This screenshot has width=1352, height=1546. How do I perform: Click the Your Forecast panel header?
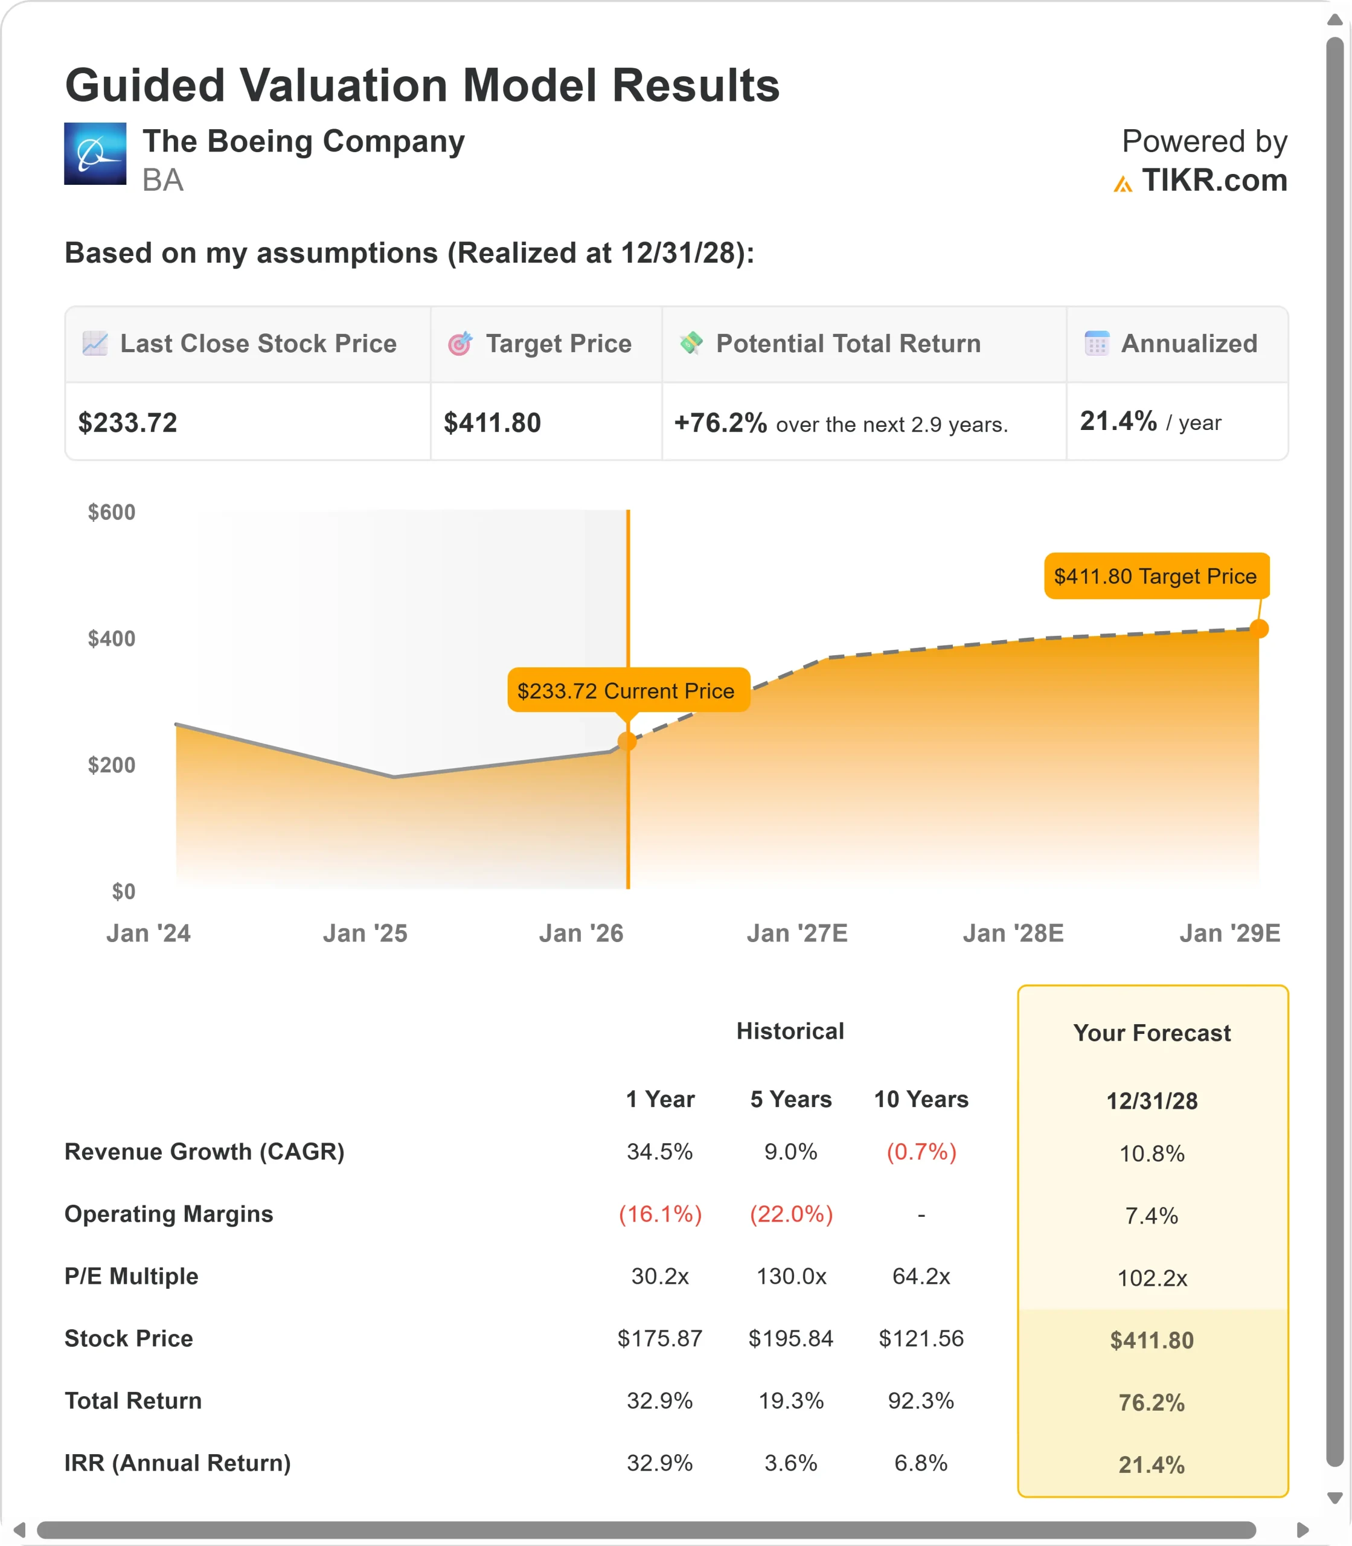point(1152,1033)
